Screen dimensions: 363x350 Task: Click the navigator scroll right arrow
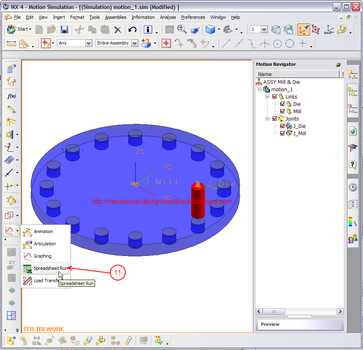(x=340, y=312)
